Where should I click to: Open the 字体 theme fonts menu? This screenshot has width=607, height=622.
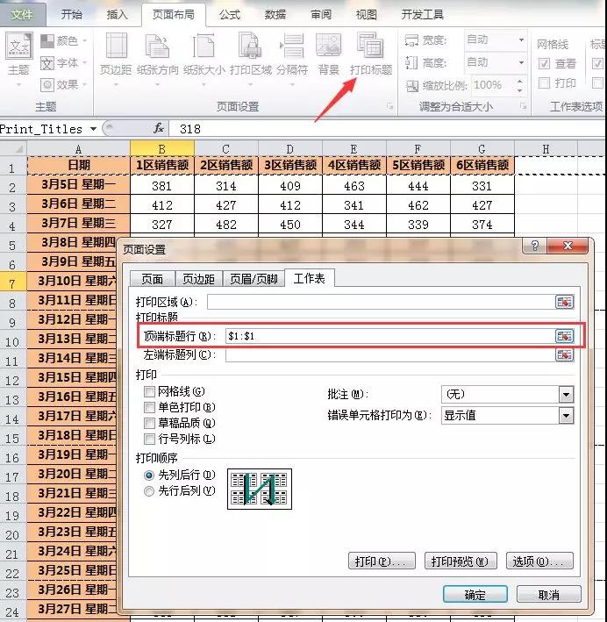[x=63, y=62]
